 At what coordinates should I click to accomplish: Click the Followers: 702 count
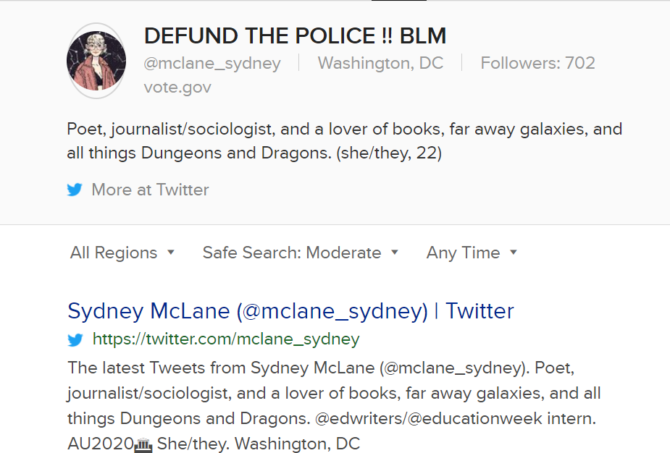point(537,63)
